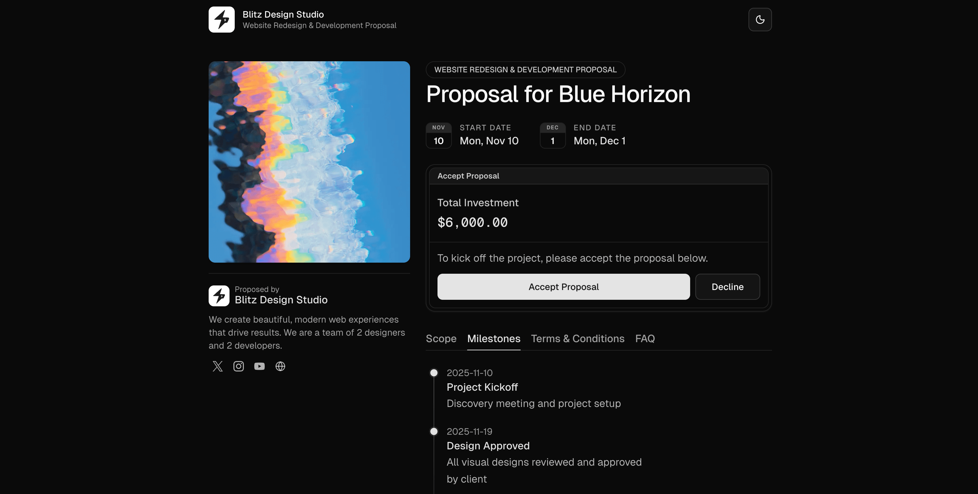Switch to the Scope tab
The image size is (978, 494).
click(x=441, y=339)
